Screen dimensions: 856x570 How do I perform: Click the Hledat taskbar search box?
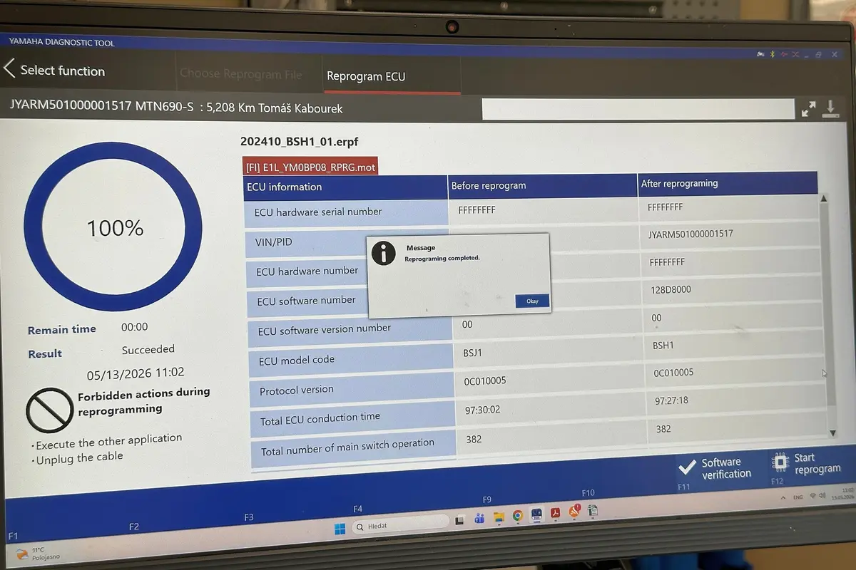point(399,526)
